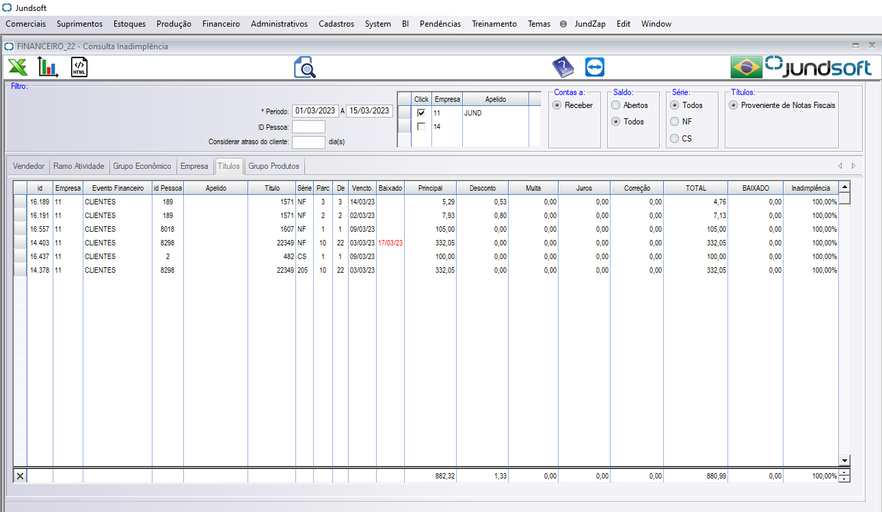Click the totals row stepper up arrow

[x=844, y=472]
